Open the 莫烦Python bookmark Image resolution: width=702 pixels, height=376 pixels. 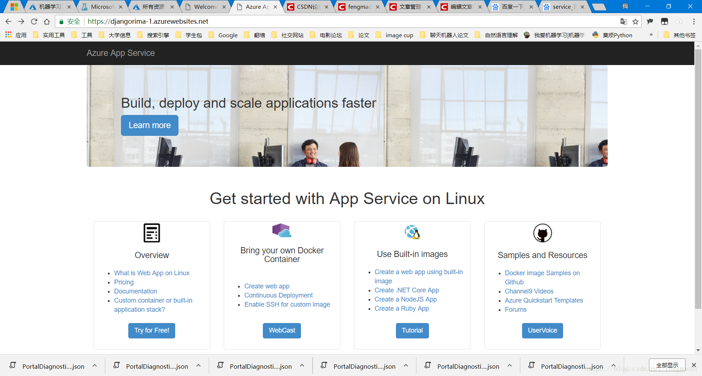[612, 35]
